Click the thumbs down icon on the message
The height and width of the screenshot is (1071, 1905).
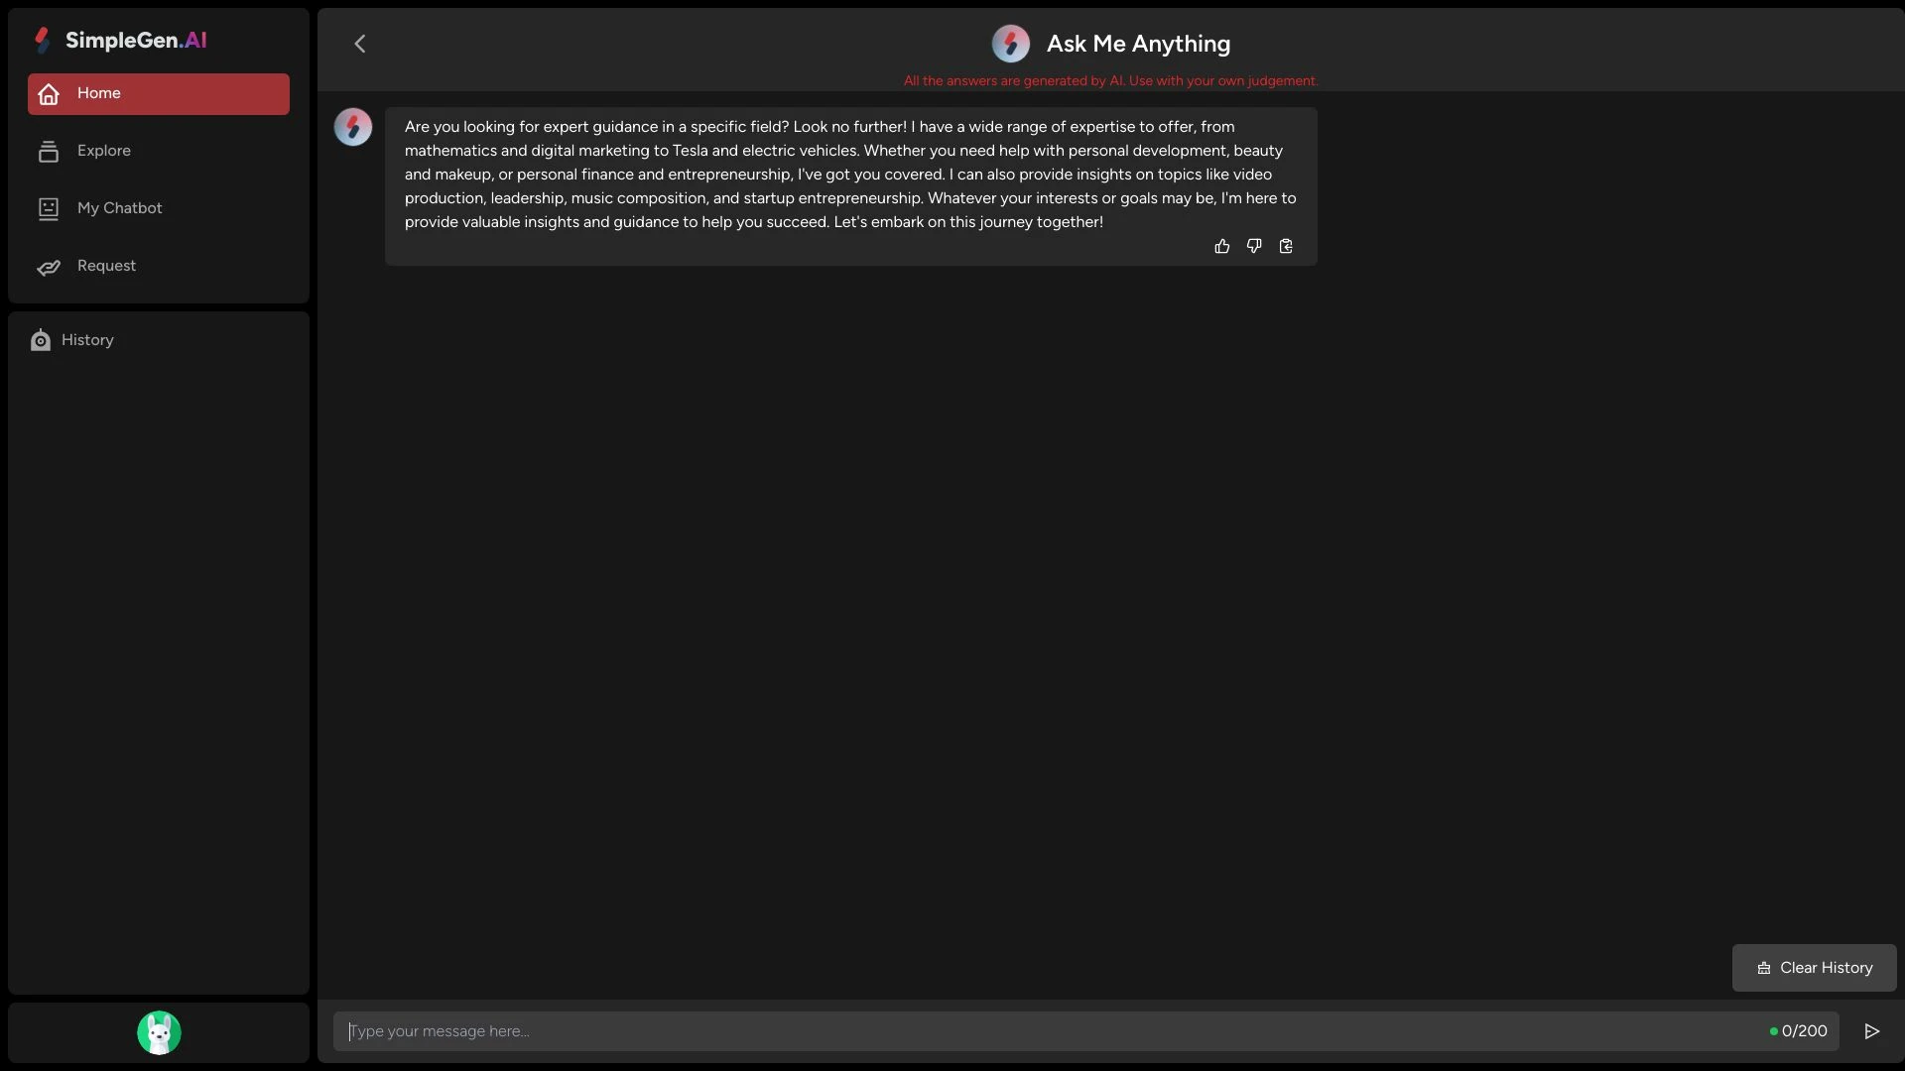tap(1254, 246)
